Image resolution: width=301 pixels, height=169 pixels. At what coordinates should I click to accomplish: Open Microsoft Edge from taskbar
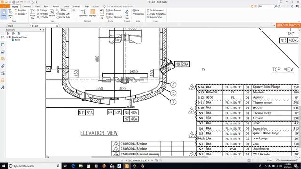click(73, 166)
